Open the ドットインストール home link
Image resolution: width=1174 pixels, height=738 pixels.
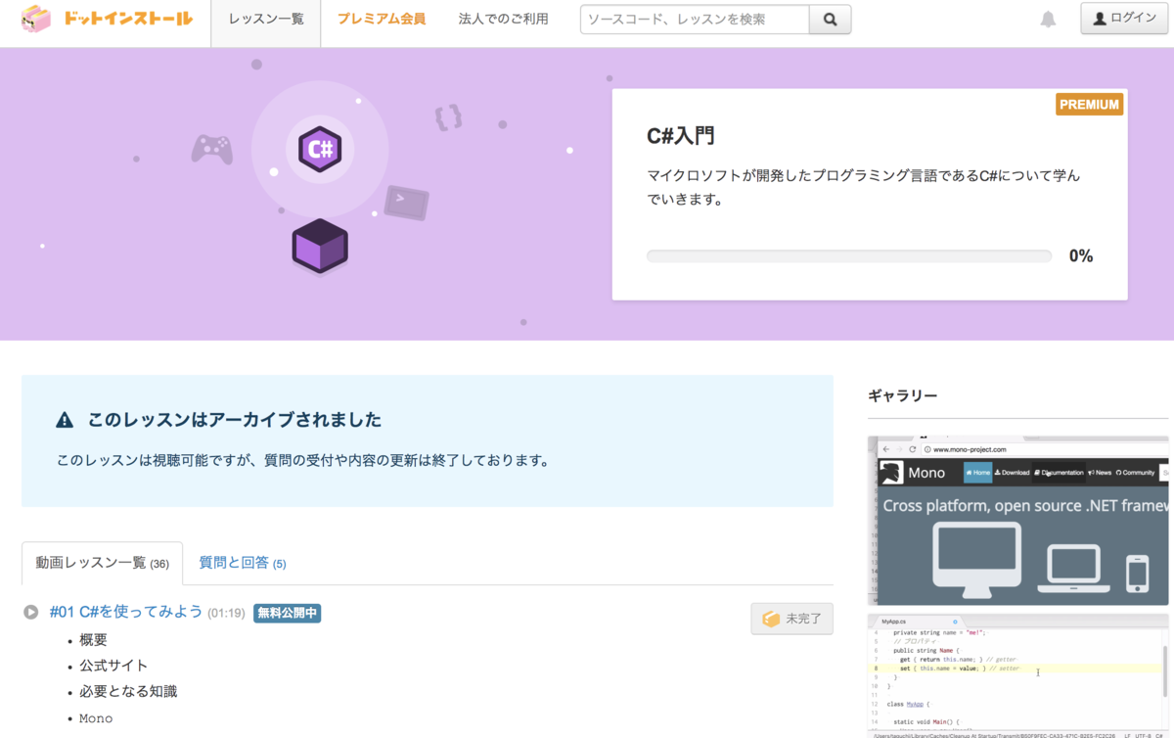(127, 19)
